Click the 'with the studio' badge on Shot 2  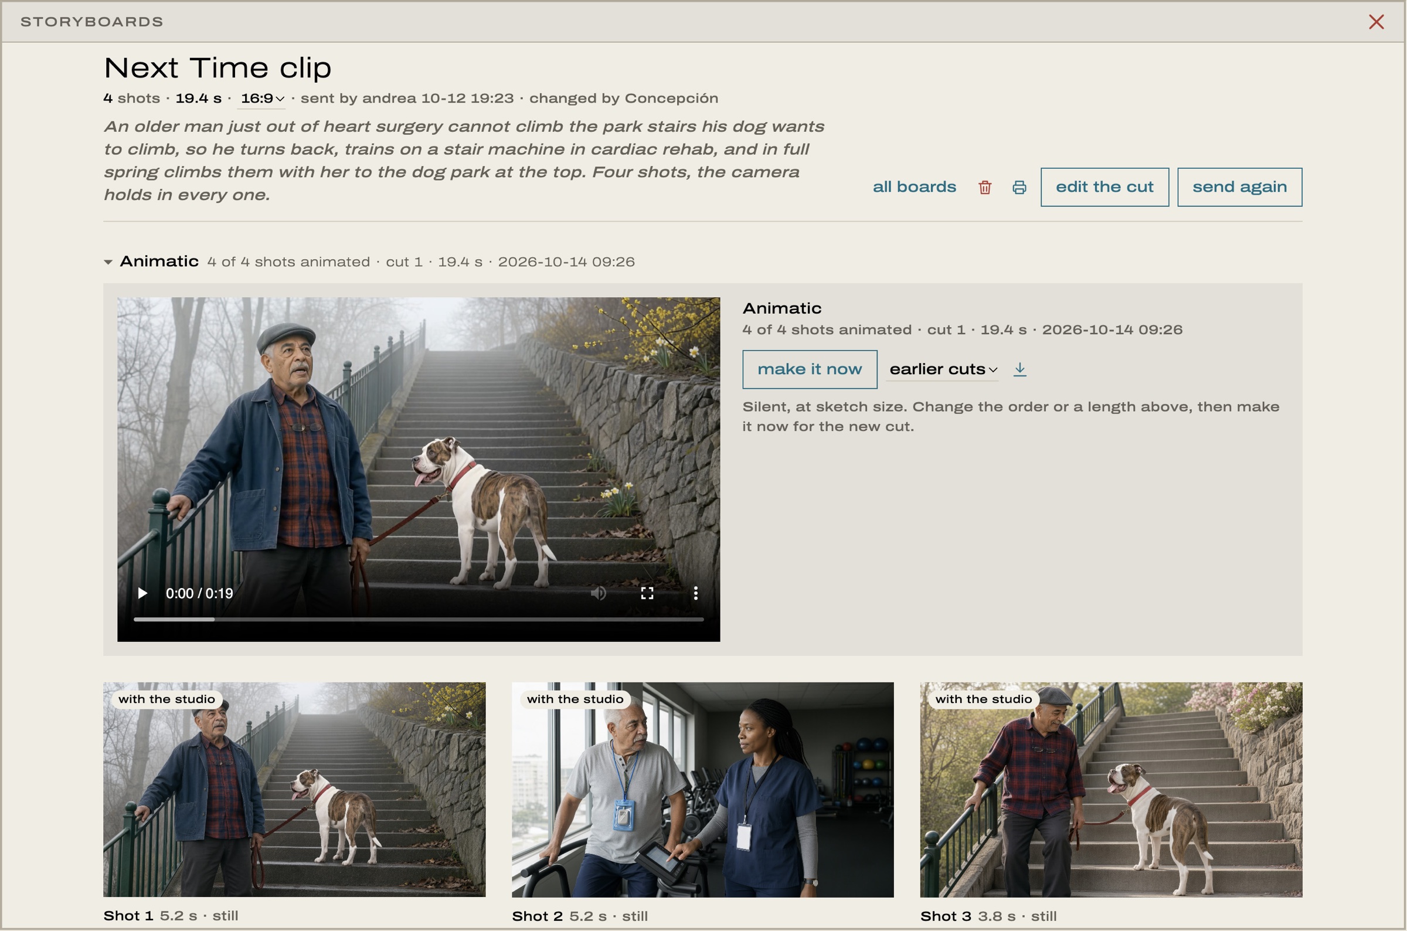575,699
